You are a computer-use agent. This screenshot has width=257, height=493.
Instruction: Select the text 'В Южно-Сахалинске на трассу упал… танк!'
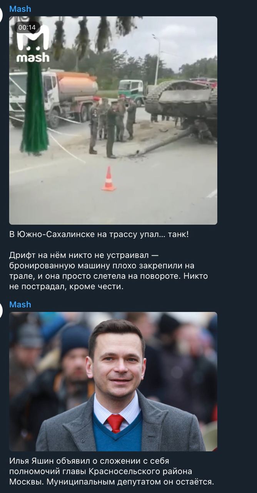point(99,234)
